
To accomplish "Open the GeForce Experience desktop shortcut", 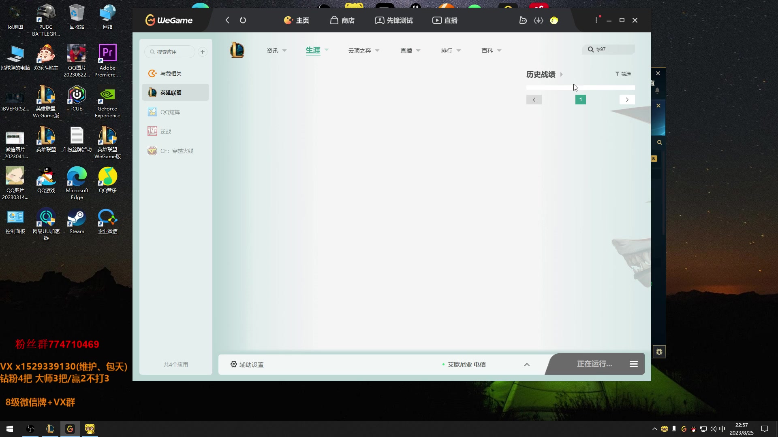I will pyautogui.click(x=107, y=102).
